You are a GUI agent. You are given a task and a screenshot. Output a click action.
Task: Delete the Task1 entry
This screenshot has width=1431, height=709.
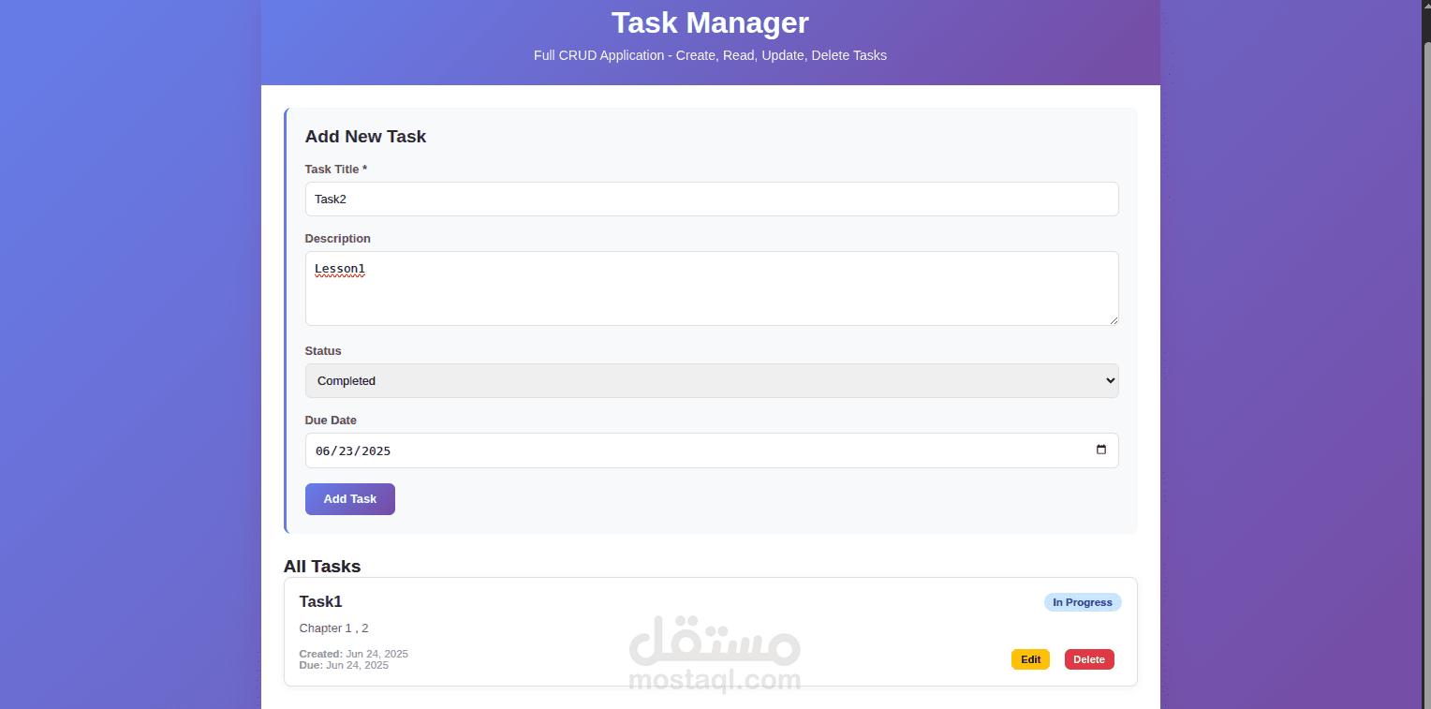click(1089, 659)
